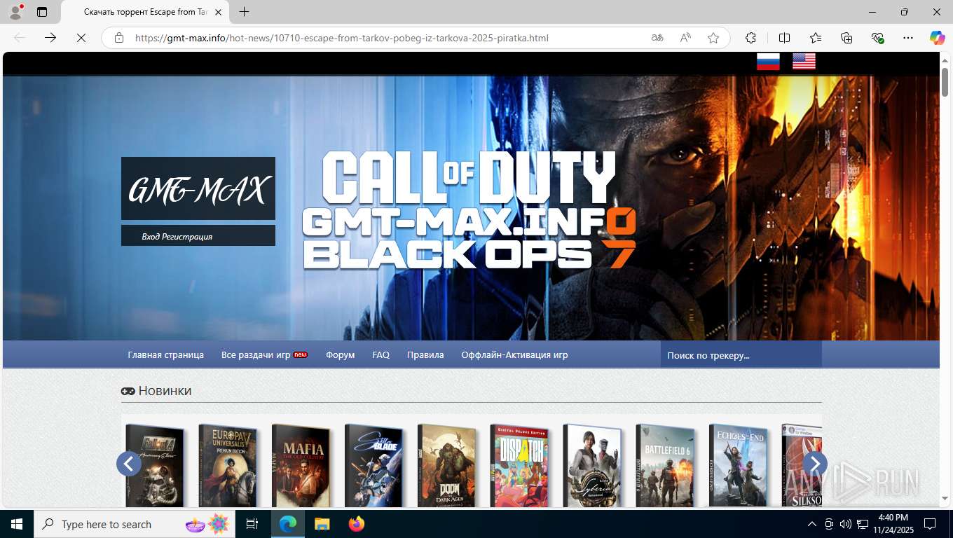Open the Echoes of the End cover
953x538 pixels.
tap(738, 465)
